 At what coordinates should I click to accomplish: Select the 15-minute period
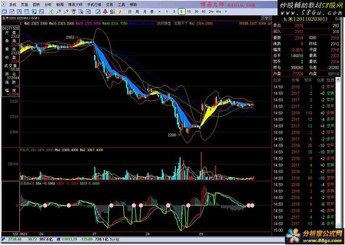[189, 12]
